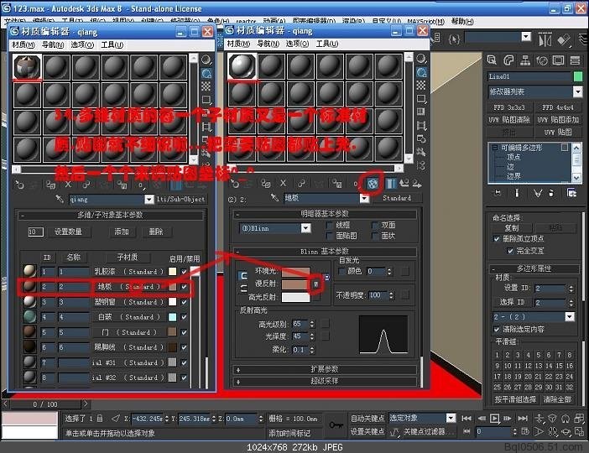Open the qiang material name dropdown
This screenshot has width=589, height=453.
click(x=149, y=199)
